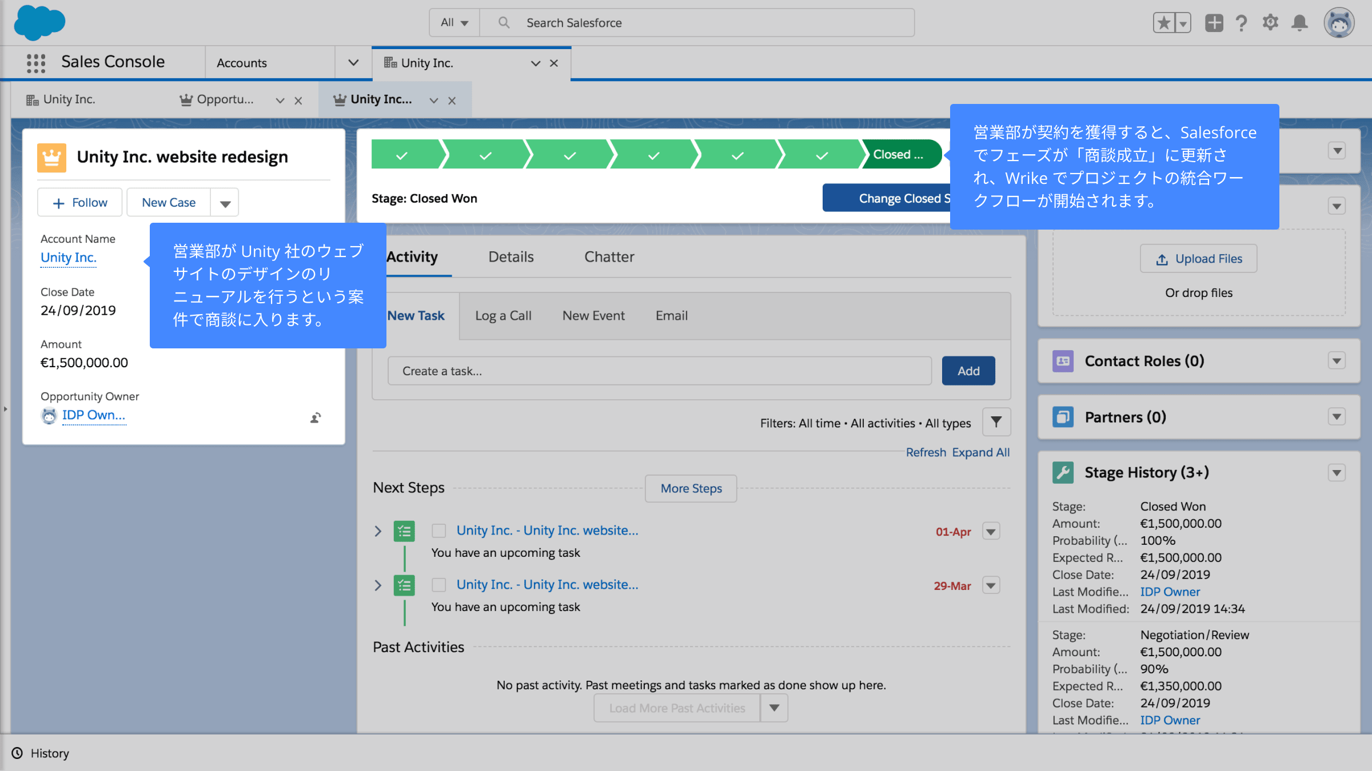Click the Add task button
The image size is (1372, 771).
pos(968,371)
